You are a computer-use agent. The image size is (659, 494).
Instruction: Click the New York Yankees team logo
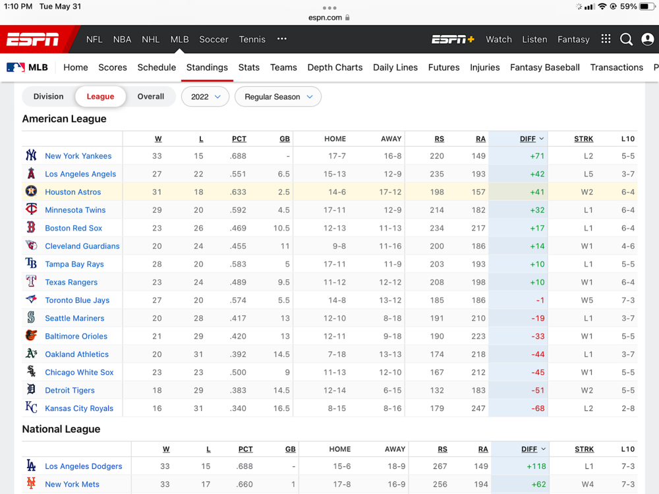(31, 156)
